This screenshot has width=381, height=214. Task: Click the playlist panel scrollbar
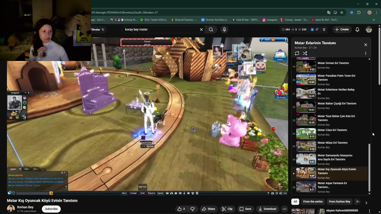click(369, 168)
